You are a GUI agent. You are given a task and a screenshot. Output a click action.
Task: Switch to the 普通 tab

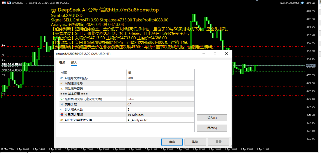tap(62, 63)
